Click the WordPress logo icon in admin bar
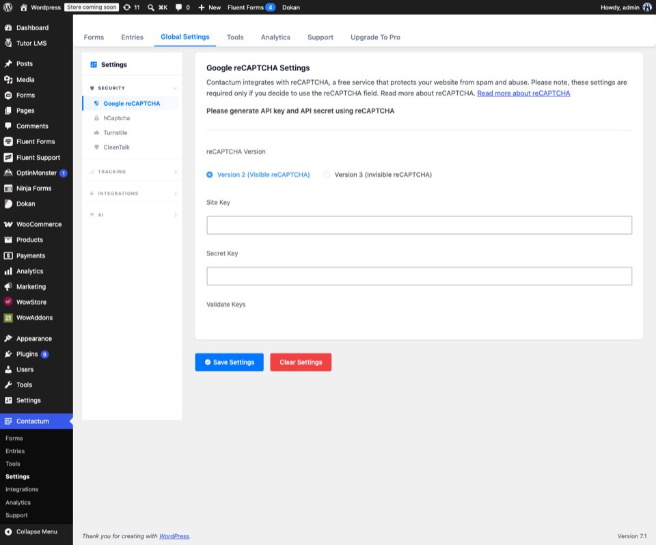Viewport: 656px width, 545px height. 8,7
